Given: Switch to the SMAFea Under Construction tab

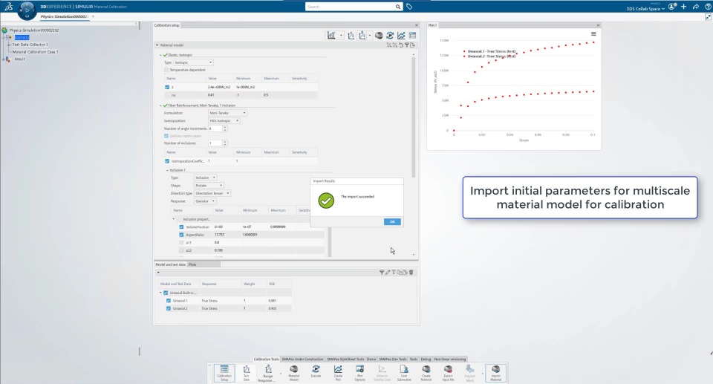Looking at the screenshot, I should [302, 359].
